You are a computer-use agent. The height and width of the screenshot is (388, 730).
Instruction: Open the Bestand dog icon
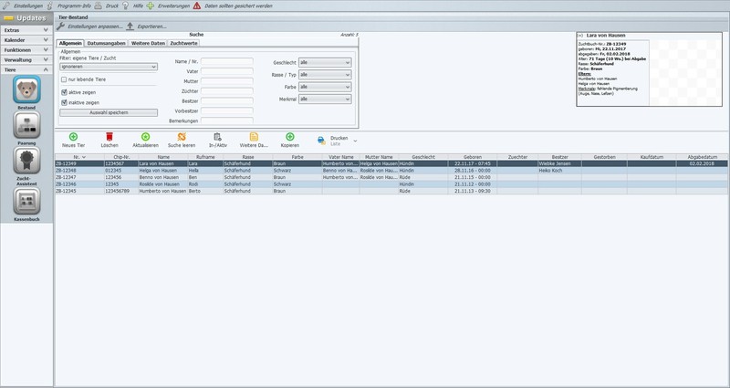click(x=26, y=89)
